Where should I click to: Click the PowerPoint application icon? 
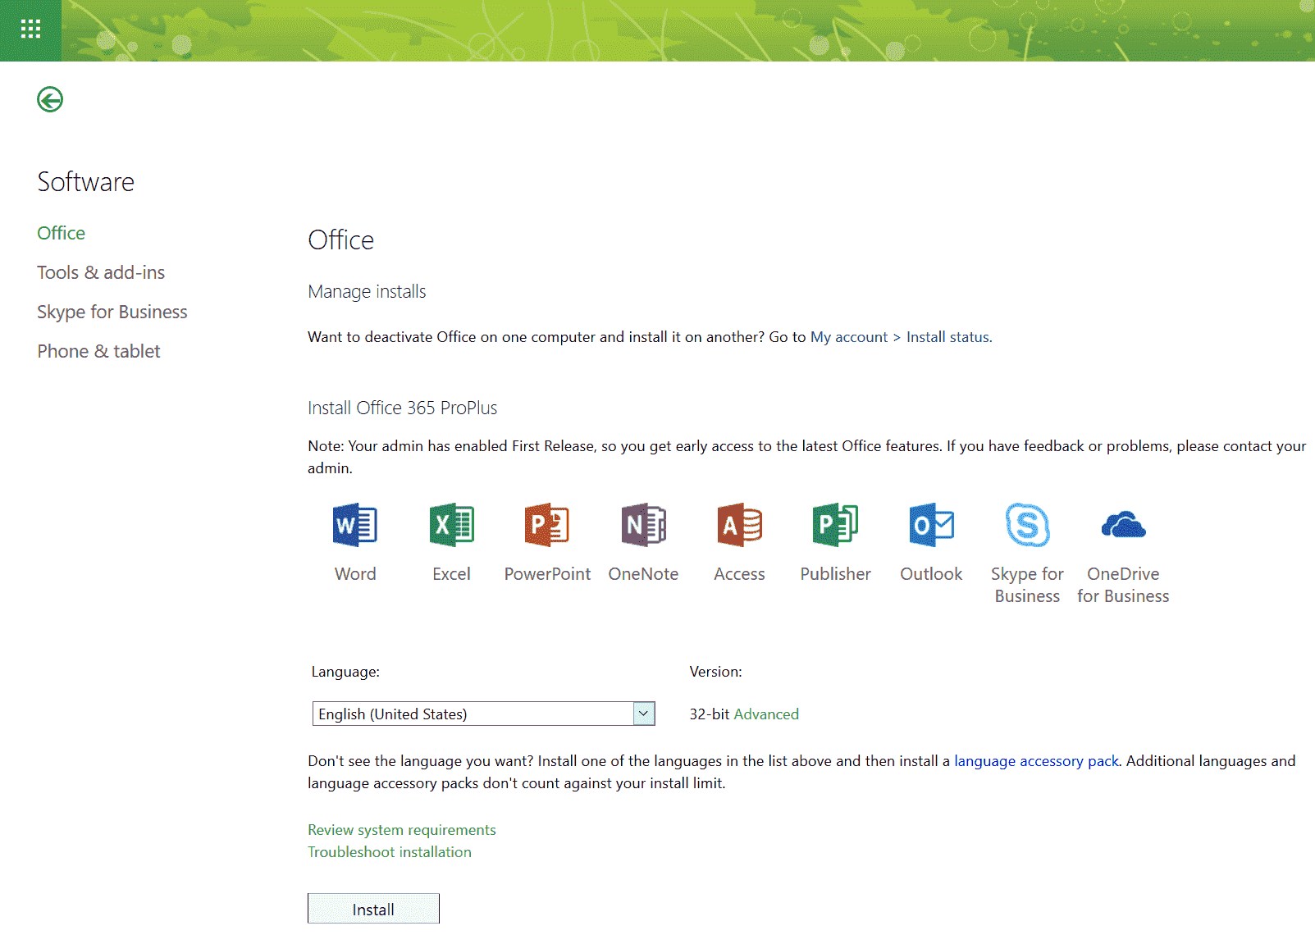tap(547, 525)
